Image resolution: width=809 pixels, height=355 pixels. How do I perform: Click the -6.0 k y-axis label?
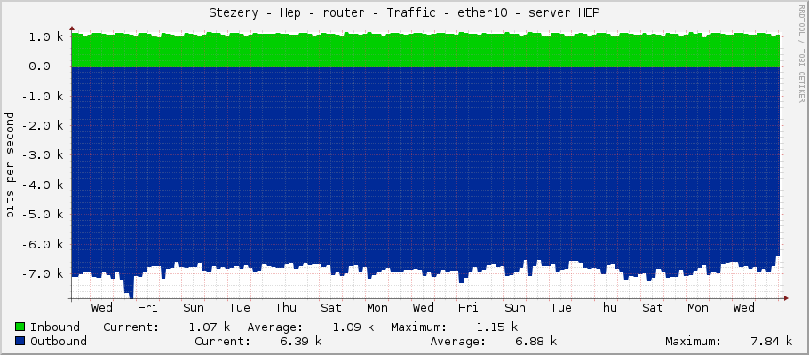(x=43, y=244)
